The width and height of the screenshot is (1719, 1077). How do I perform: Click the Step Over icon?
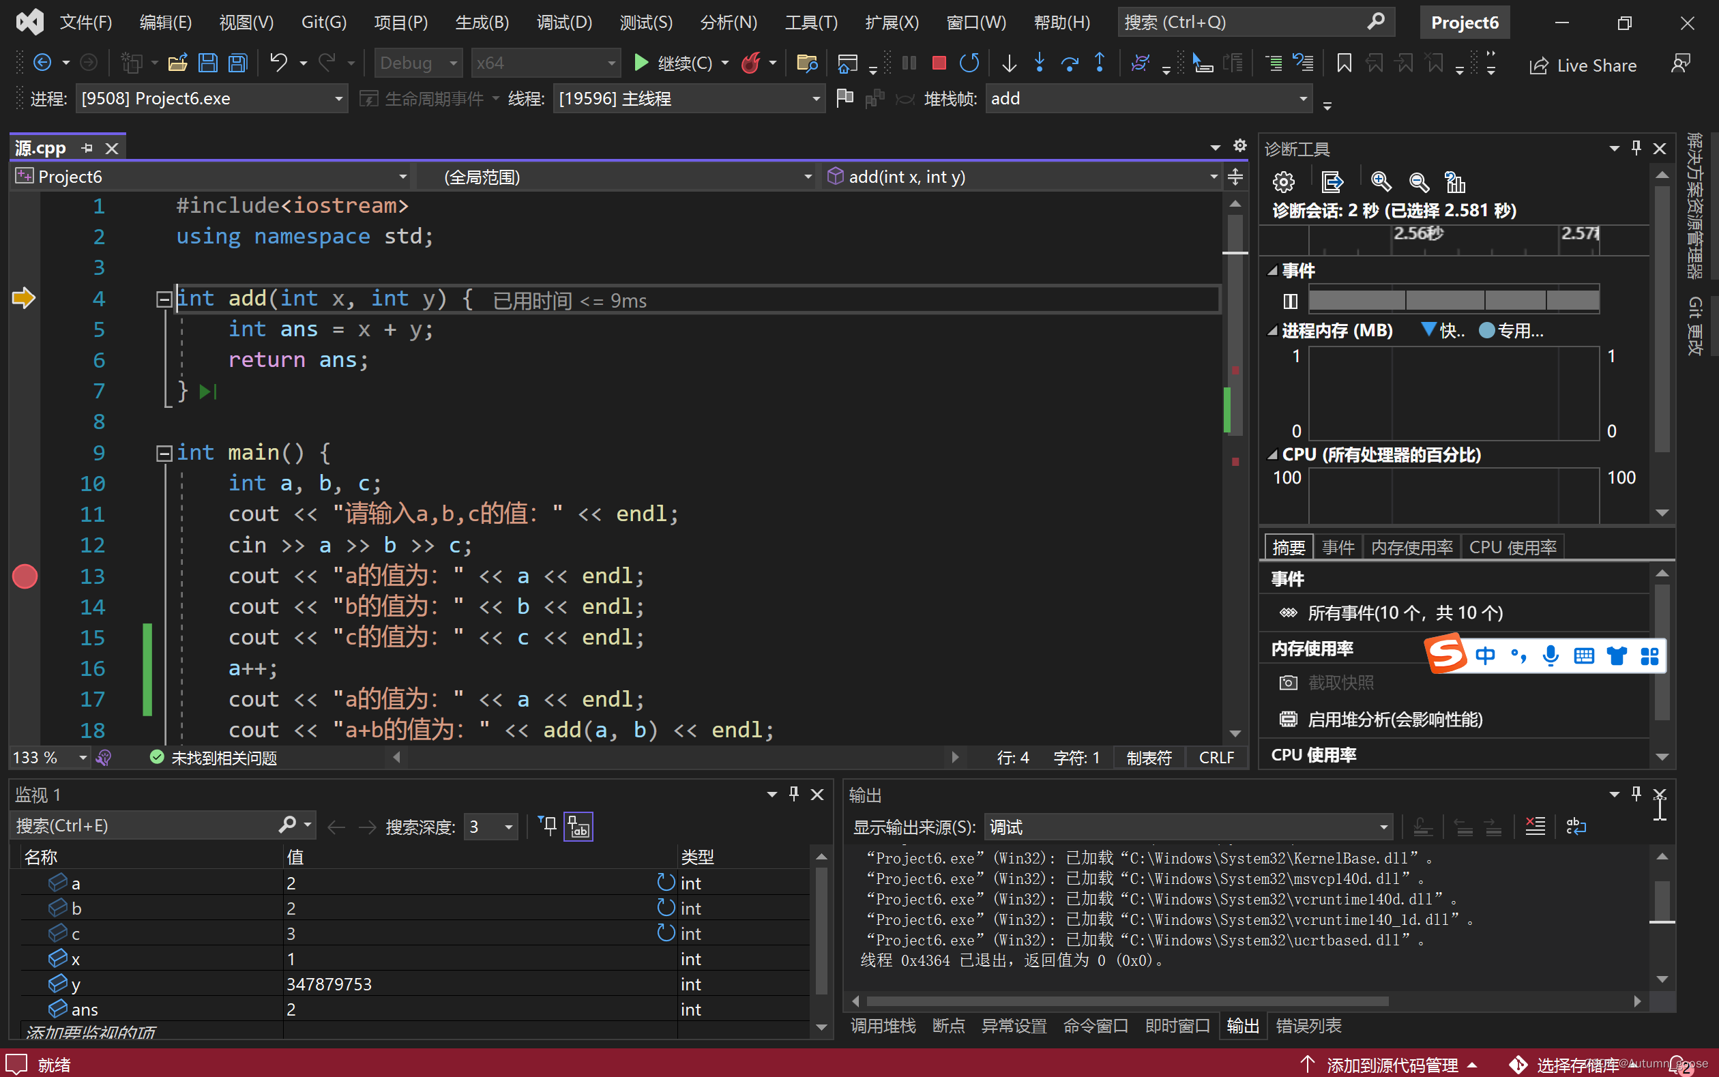pyautogui.click(x=1069, y=63)
